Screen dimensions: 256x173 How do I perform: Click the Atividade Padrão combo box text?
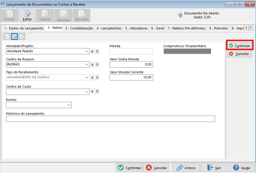pyautogui.click(x=20, y=51)
